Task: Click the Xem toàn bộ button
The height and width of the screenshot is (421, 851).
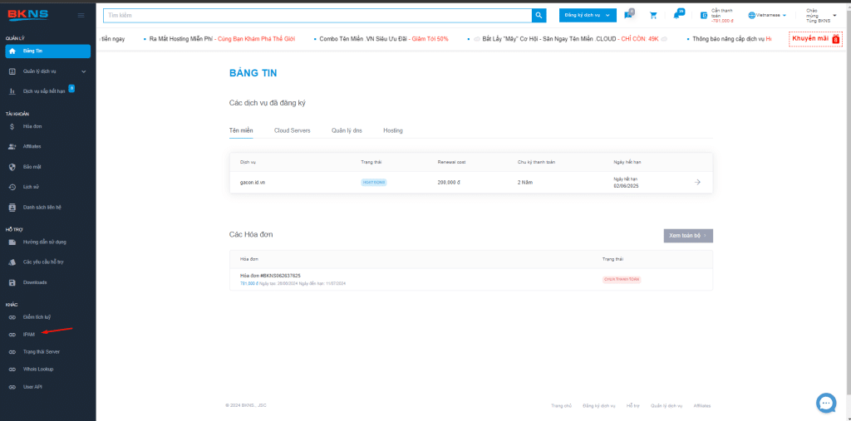Action: point(688,236)
